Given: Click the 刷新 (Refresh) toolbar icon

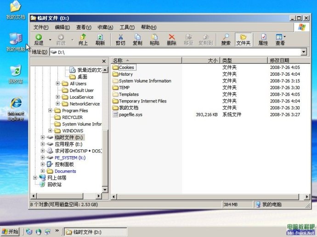Looking at the screenshot, I should [x=100, y=39].
